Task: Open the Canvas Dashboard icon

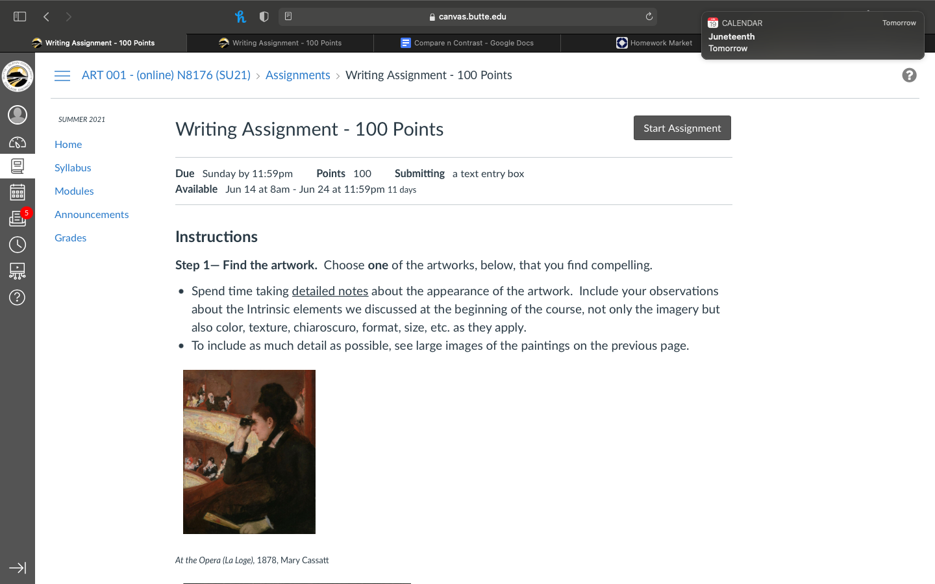Action: [x=18, y=142]
